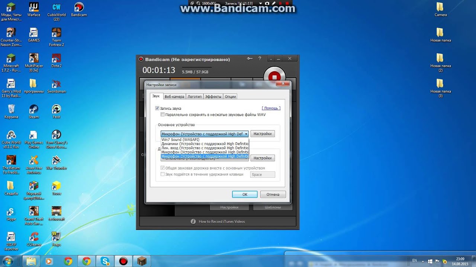Select the Trove desktop icon

coord(56,188)
